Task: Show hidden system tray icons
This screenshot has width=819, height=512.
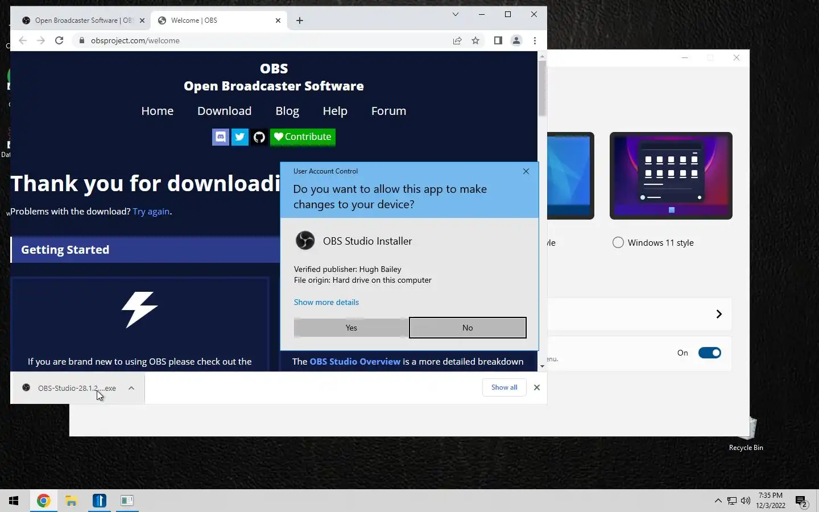Action: (x=718, y=501)
